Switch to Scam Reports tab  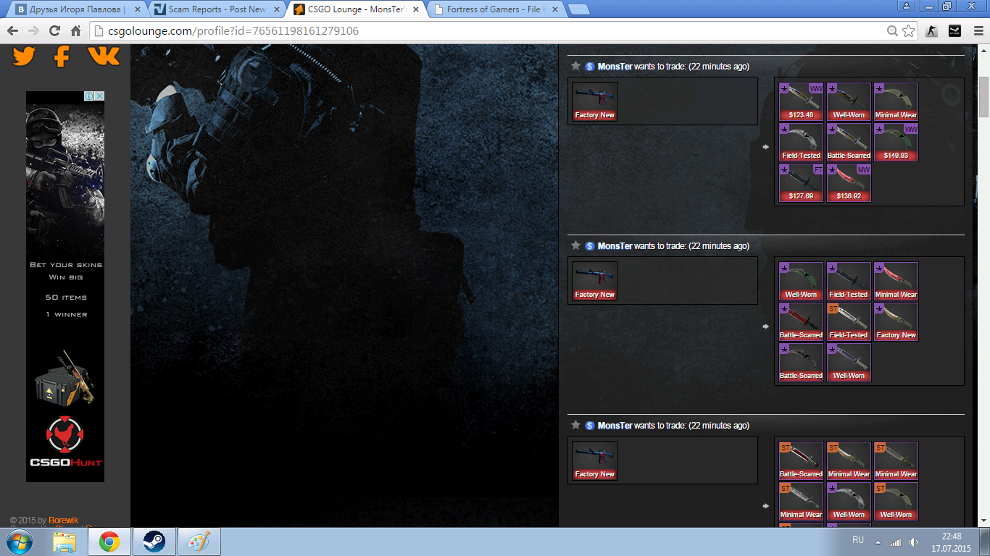click(216, 9)
